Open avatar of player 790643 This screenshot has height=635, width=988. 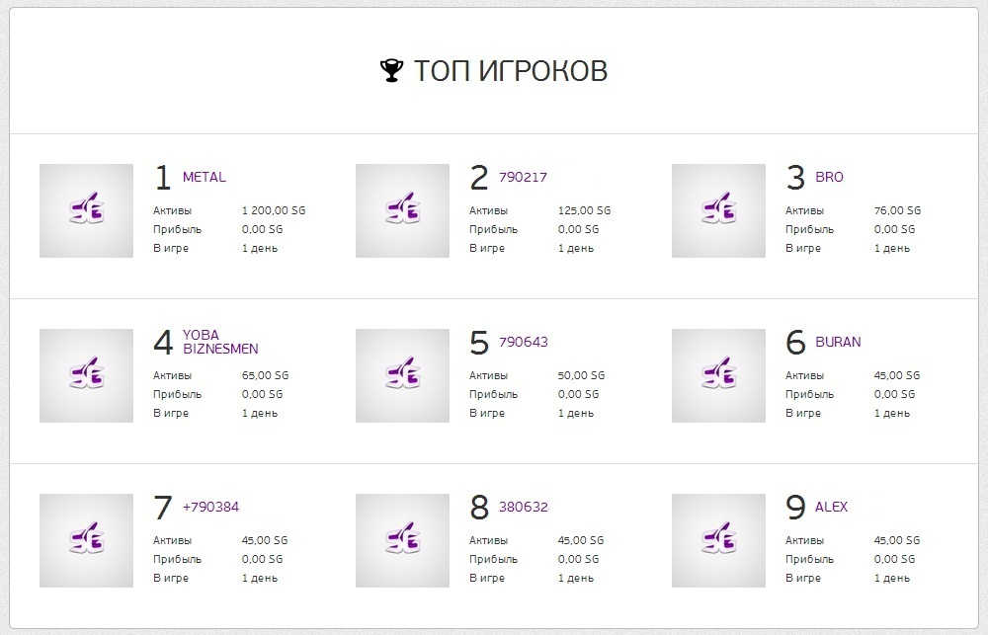click(403, 376)
